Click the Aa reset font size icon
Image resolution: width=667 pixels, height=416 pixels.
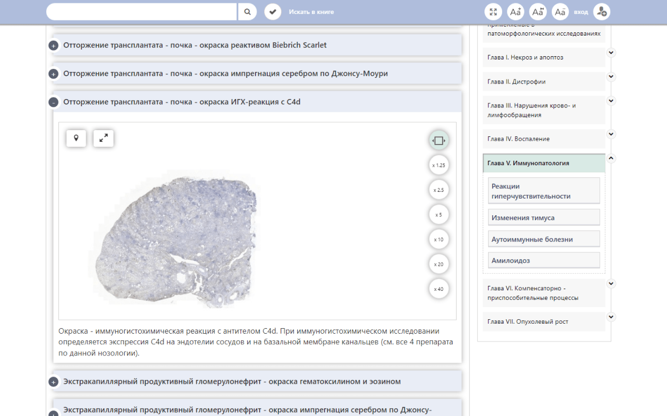click(x=538, y=12)
